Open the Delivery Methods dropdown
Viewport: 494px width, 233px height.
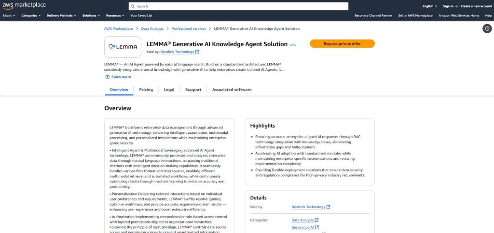61,15
